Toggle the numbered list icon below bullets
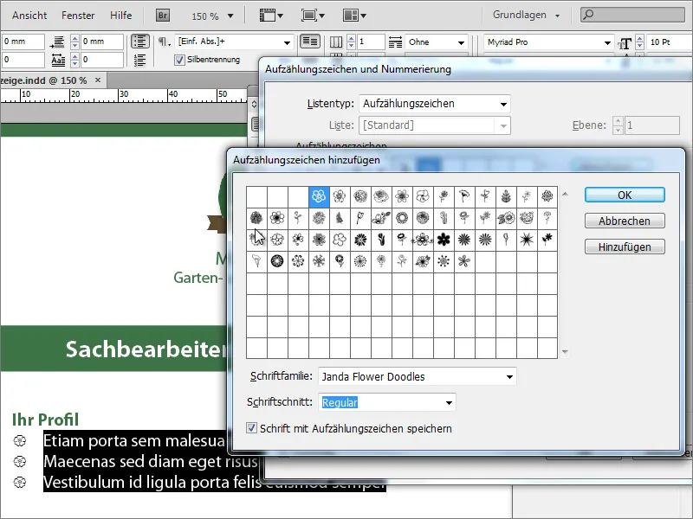The height and width of the screenshot is (519, 693). (x=140, y=60)
